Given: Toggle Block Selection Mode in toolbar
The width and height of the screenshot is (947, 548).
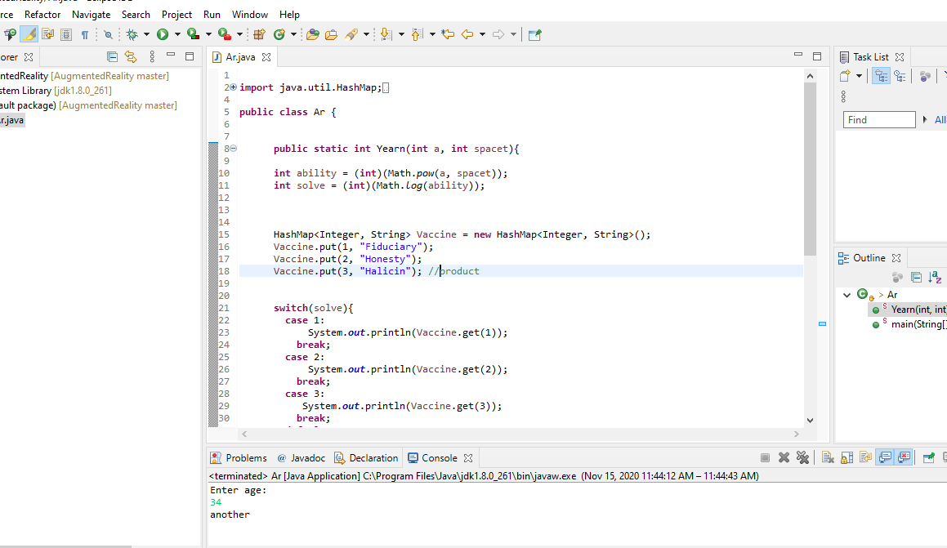Looking at the screenshot, I should [66, 34].
